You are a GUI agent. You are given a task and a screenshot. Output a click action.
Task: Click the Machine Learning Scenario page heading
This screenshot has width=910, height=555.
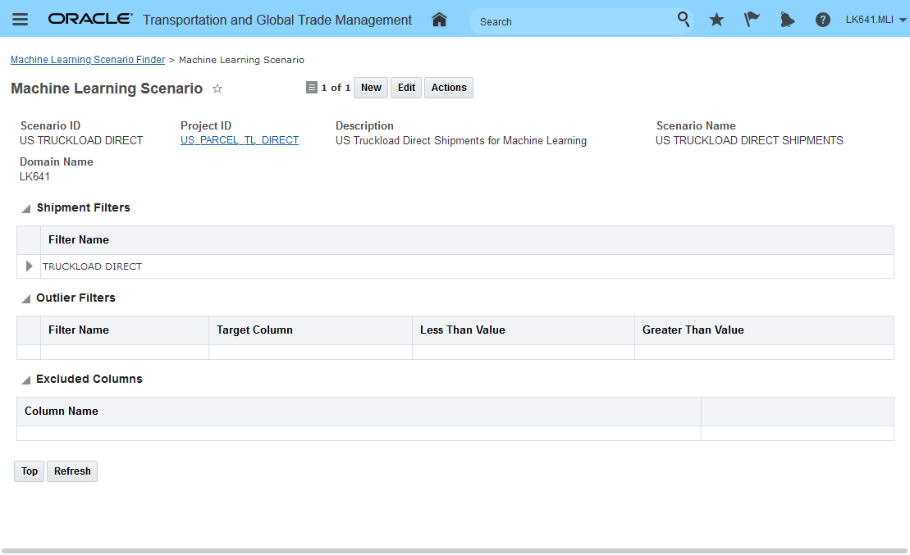pyautogui.click(x=107, y=89)
